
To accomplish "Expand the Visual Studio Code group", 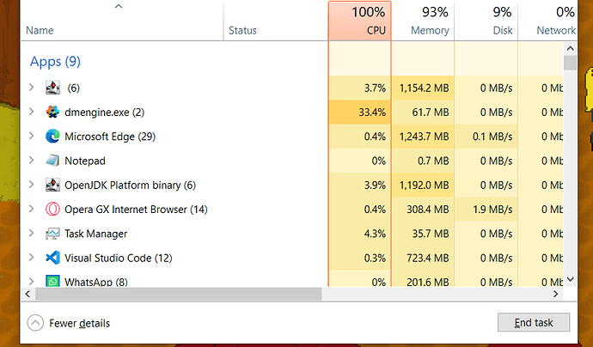I will point(31,258).
